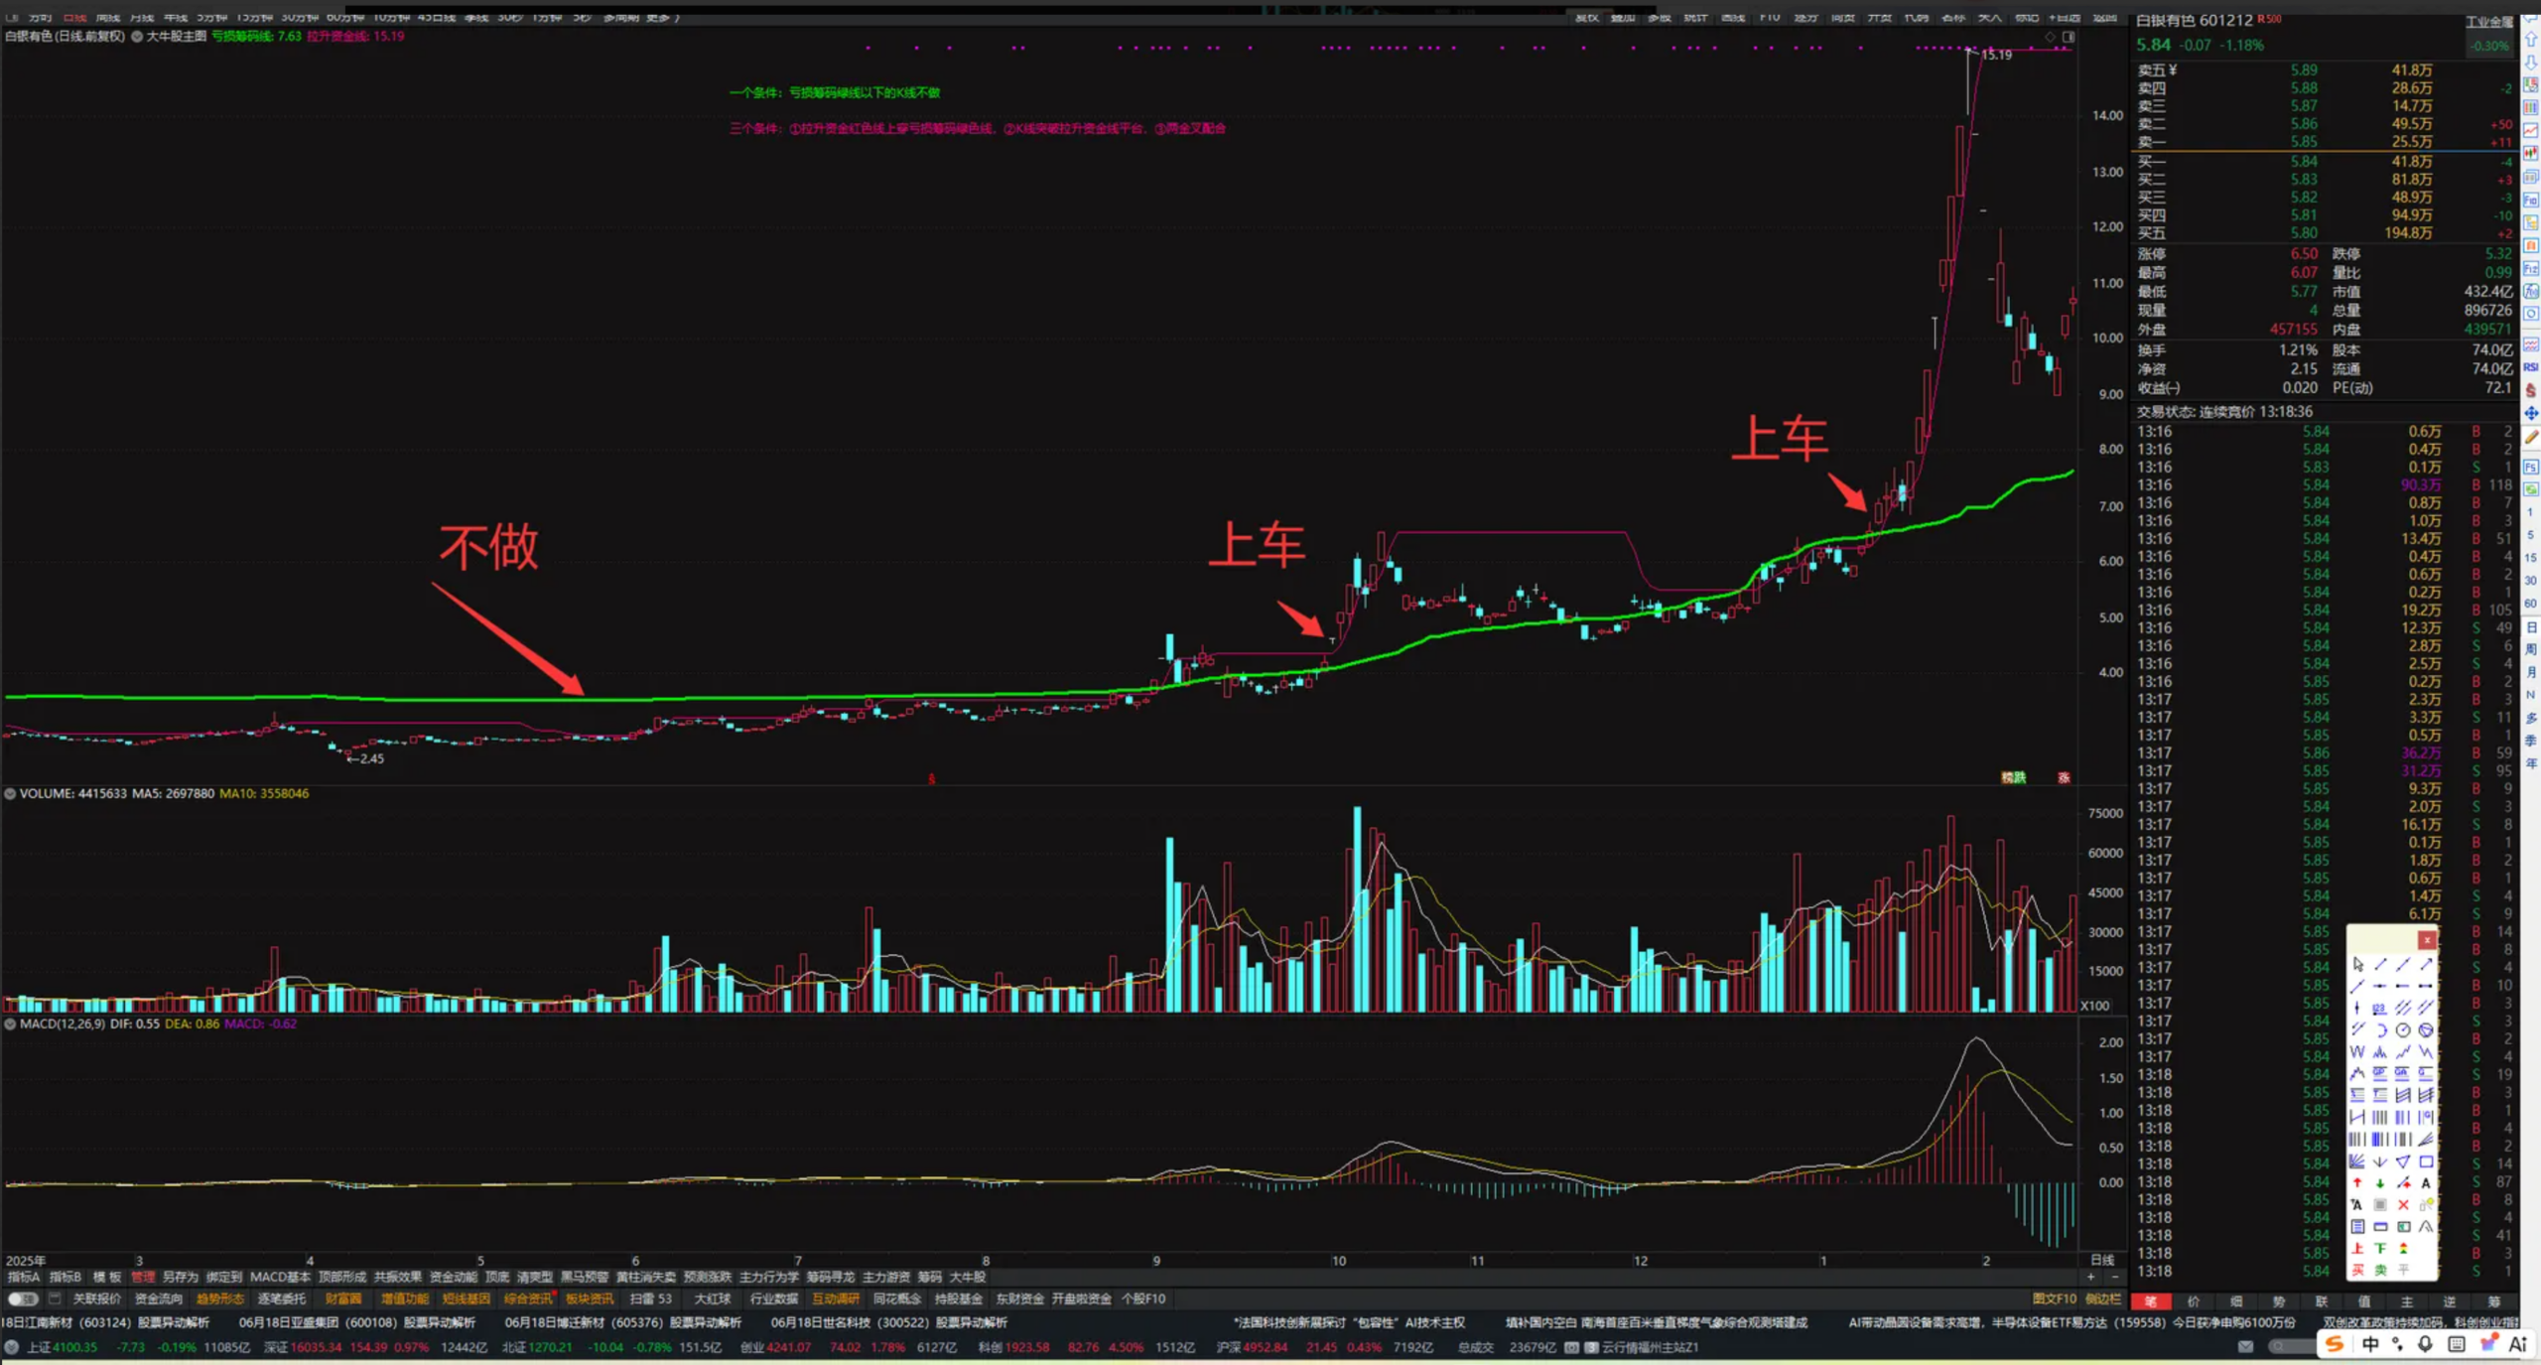Select the 笔 tab under tick list
This screenshot has height=1365, width=2541.
pyautogui.click(x=2150, y=1301)
